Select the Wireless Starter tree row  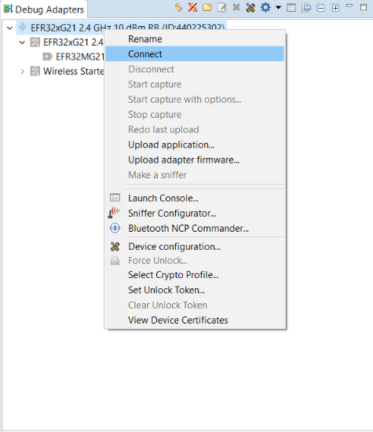[x=67, y=71]
